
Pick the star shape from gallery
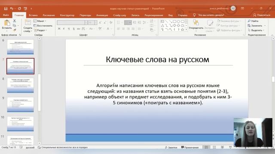[x=182, y=30]
